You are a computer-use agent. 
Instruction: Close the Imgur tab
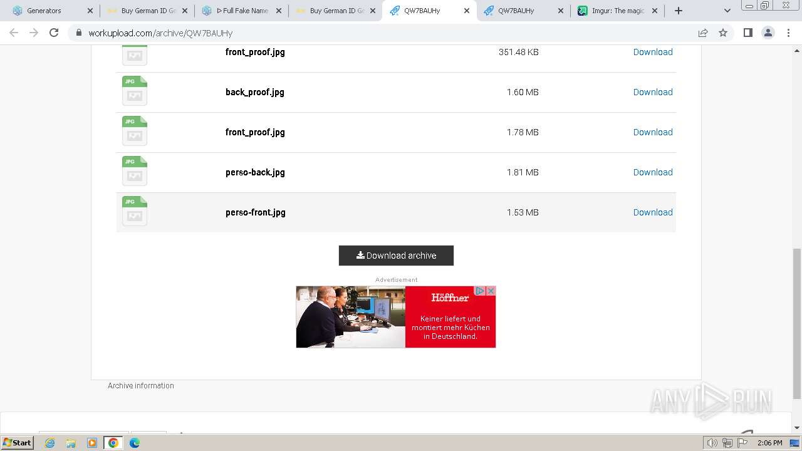click(655, 11)
